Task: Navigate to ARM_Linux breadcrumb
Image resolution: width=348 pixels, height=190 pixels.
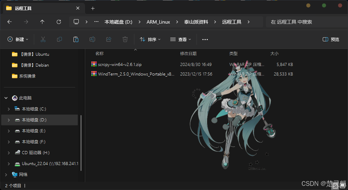Action: coord(158,22)
